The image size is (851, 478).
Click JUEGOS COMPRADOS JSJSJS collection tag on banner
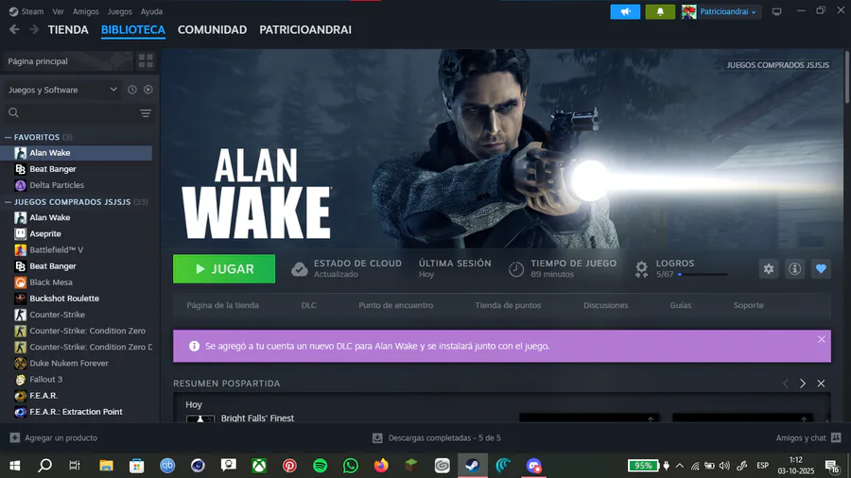[x=778, y=65]
